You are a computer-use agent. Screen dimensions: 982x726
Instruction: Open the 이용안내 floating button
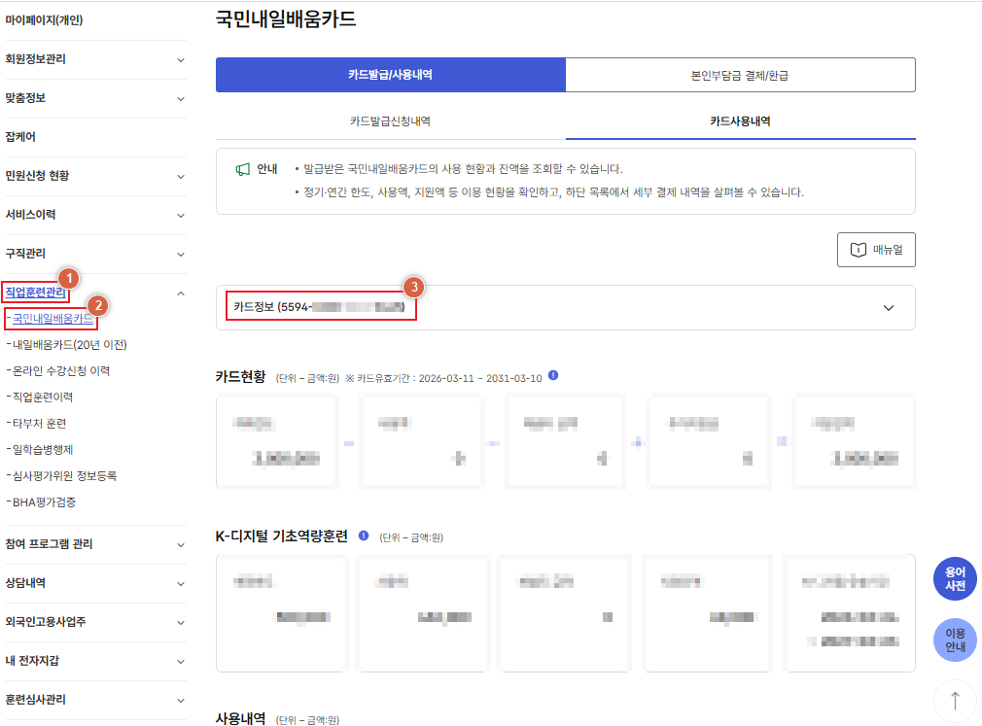coord(955,640)
